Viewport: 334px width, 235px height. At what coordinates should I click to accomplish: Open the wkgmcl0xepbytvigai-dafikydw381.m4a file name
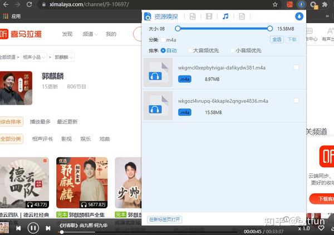pos(222,68)
